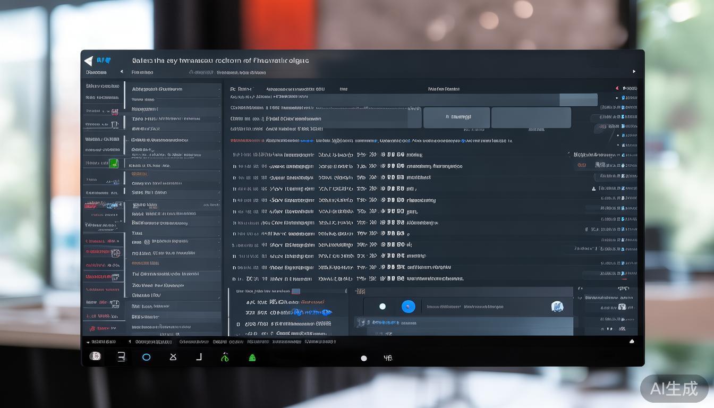
Task: Click the green square icon in left sidebar
Action: 113,164
